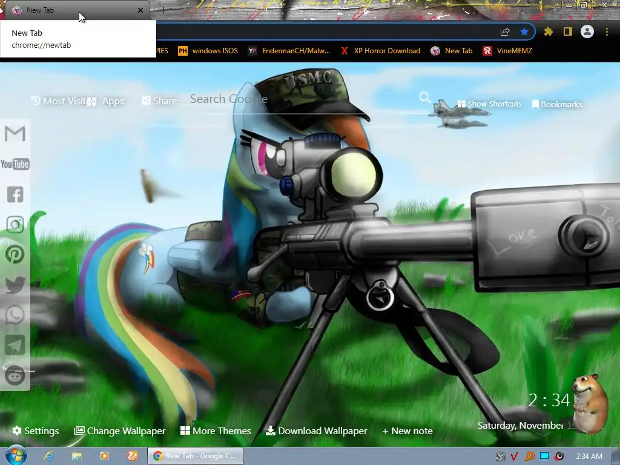Open UC Browser icon in taskbar
Image resolution: width=620 pixels, height=465 pixels.
click(x=133, y=457)
